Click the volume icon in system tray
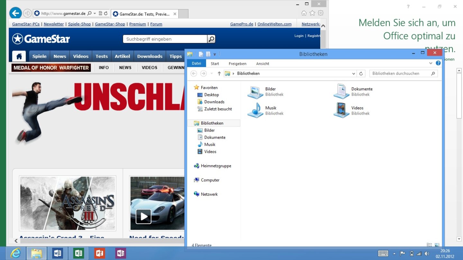 click(x=427, y=254)
